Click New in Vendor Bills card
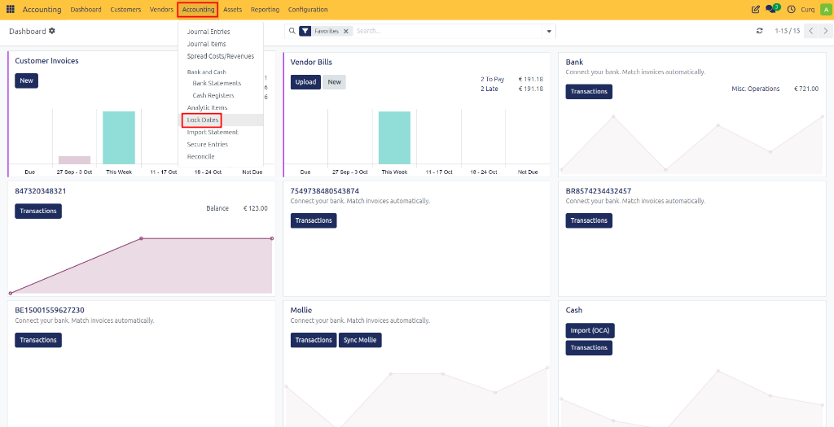 [334, 82]
